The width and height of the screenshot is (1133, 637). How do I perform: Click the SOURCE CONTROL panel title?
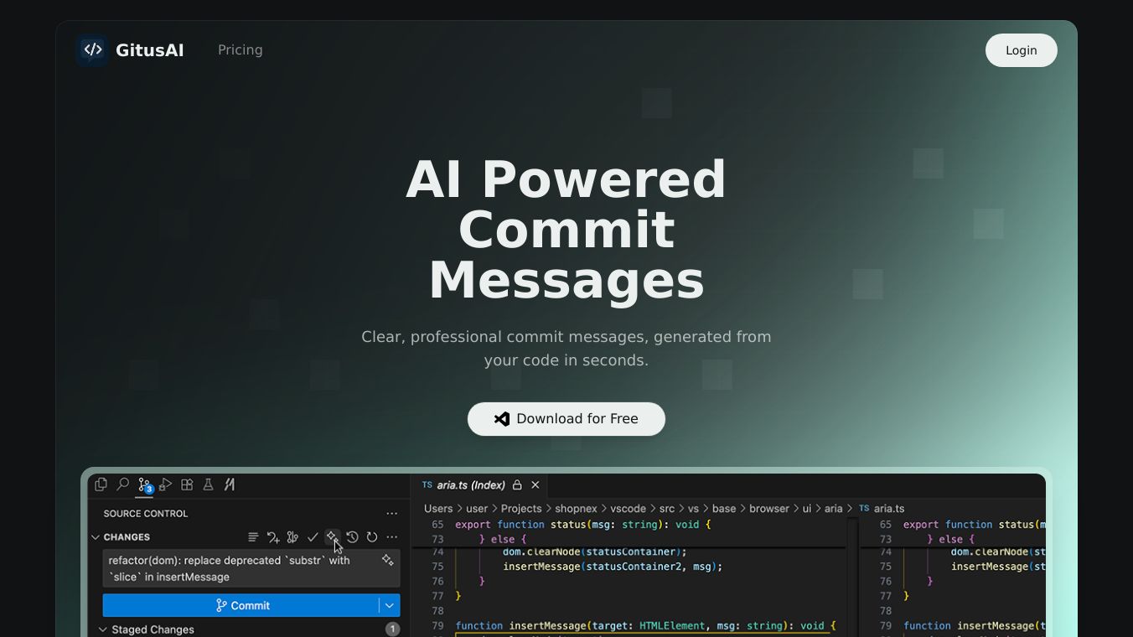pos(146,514)
